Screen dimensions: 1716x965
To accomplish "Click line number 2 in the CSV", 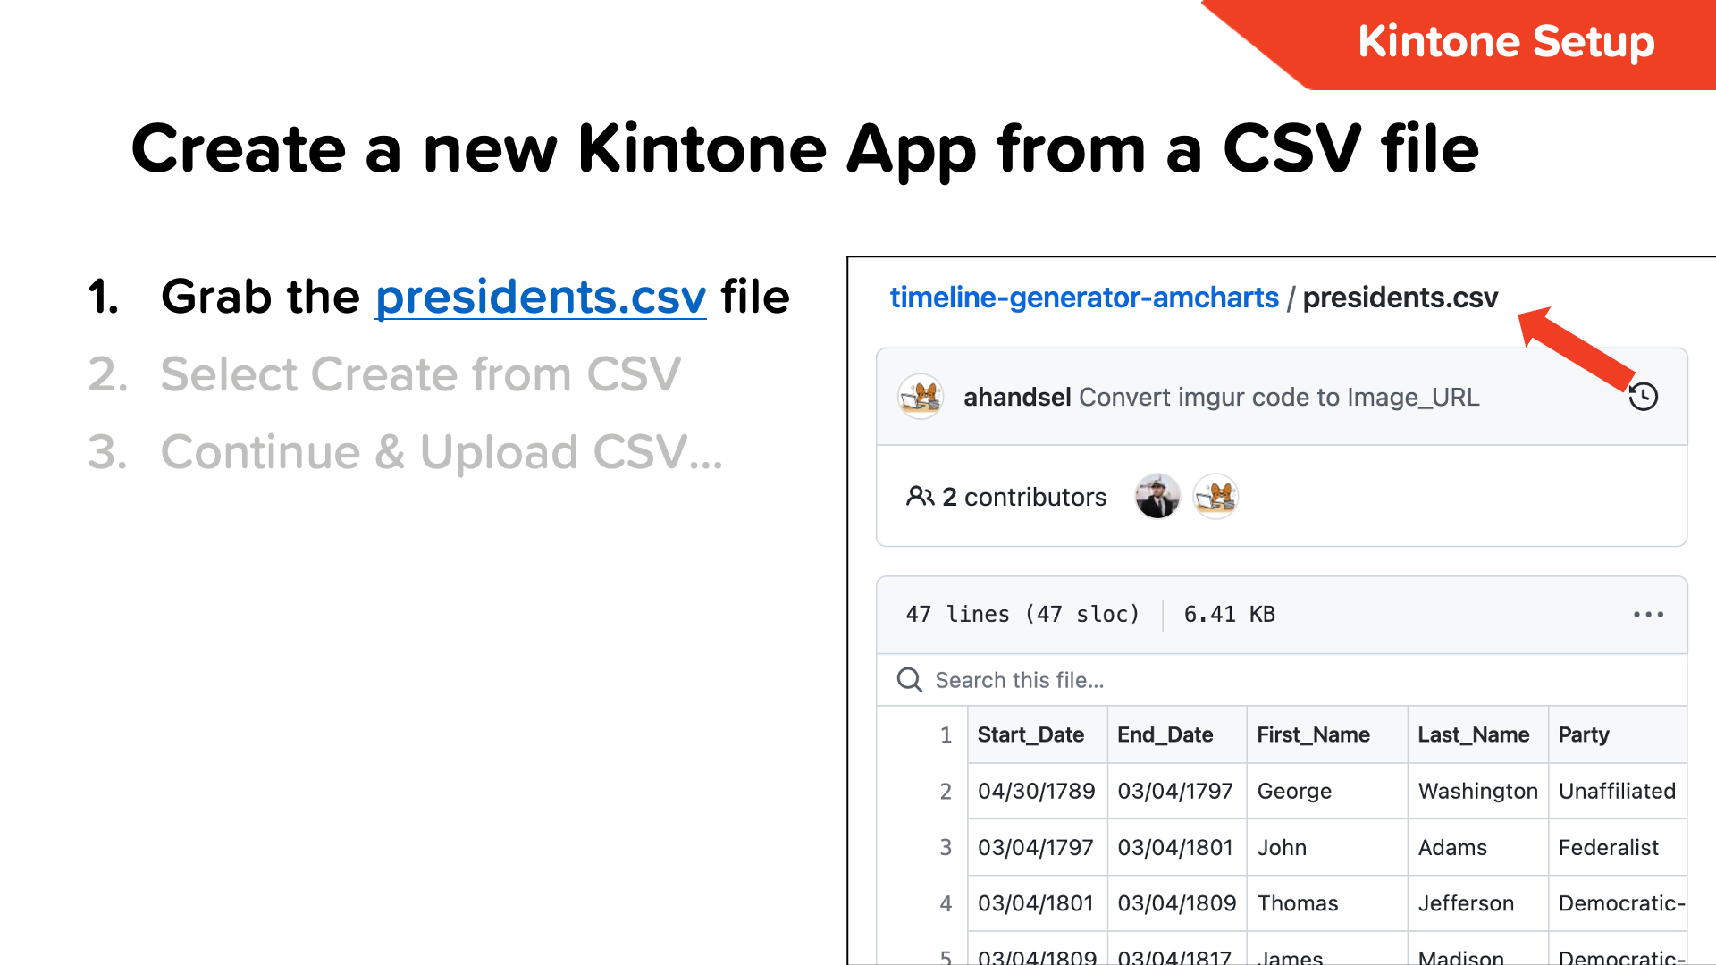I will coord(946,791).
